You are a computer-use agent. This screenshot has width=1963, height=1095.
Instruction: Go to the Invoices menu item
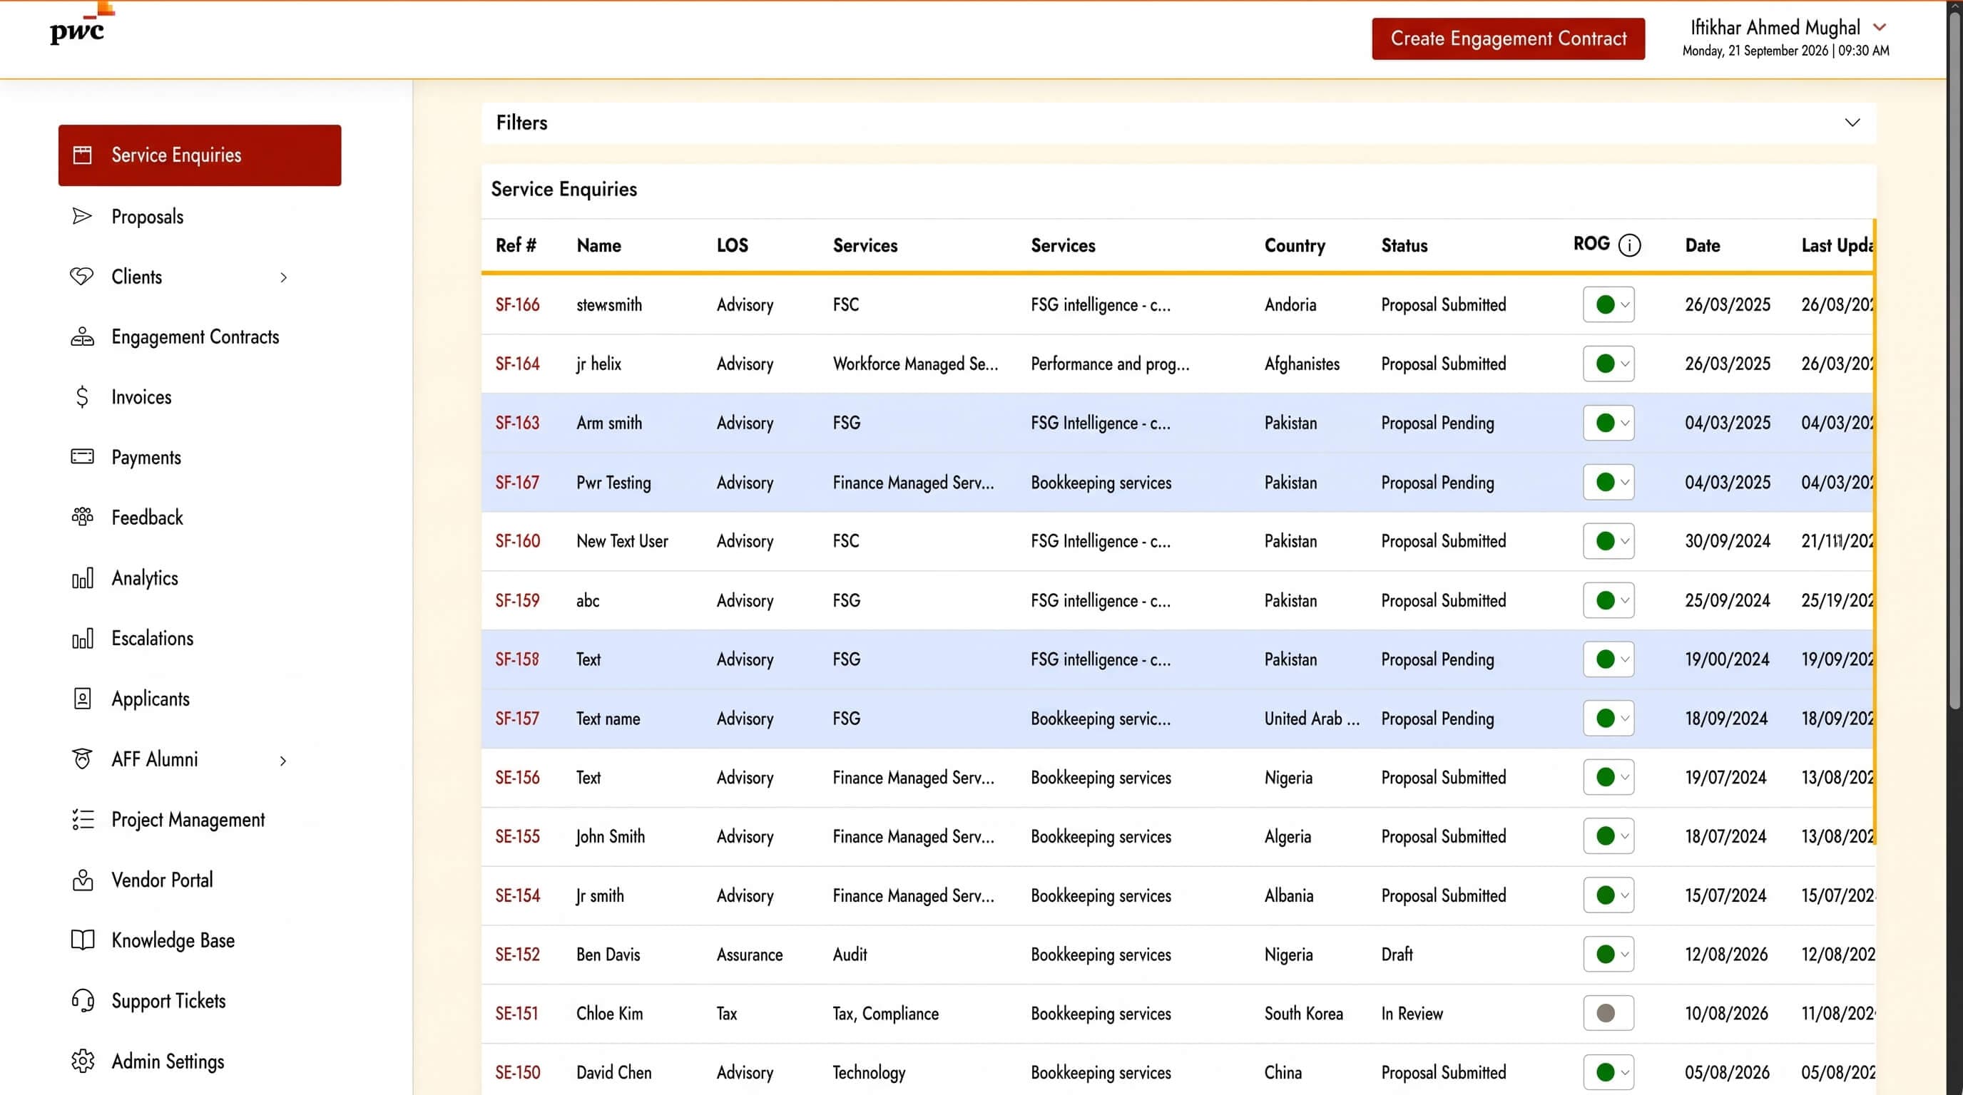(x=141, y=397)
